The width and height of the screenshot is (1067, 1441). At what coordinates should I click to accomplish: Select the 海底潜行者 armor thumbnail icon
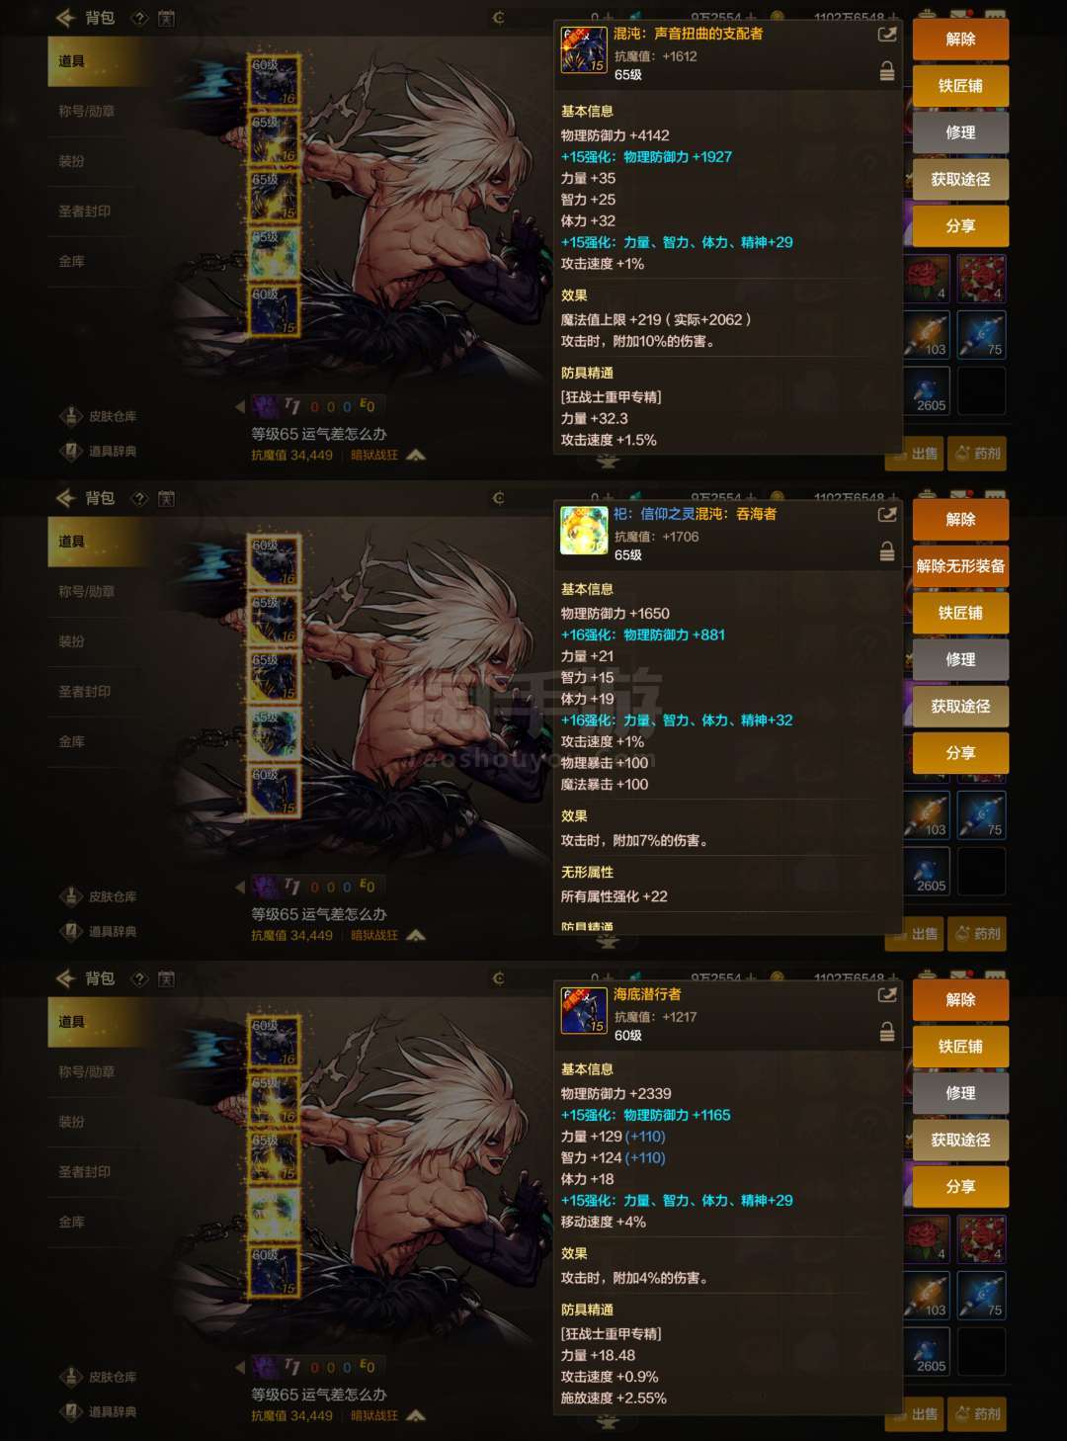coord(584,1011)
